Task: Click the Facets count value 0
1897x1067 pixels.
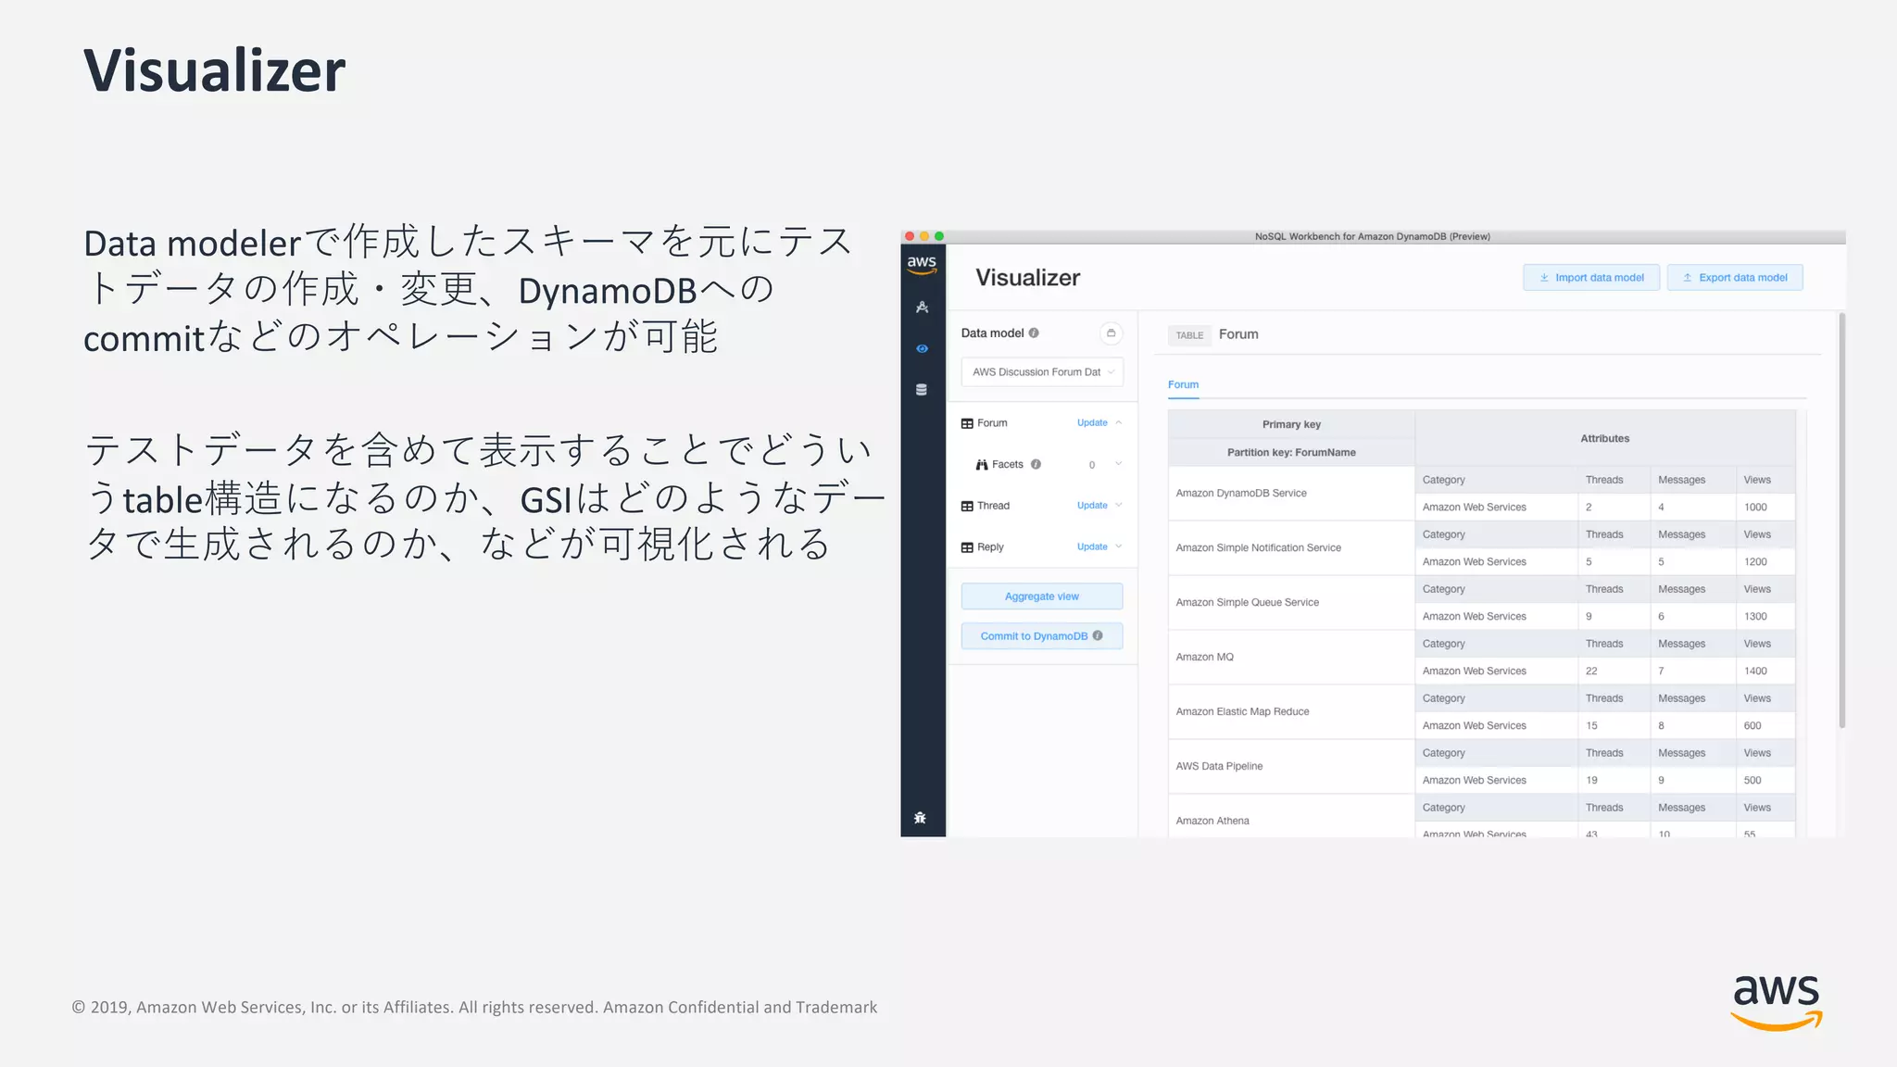Action: 1092,465
